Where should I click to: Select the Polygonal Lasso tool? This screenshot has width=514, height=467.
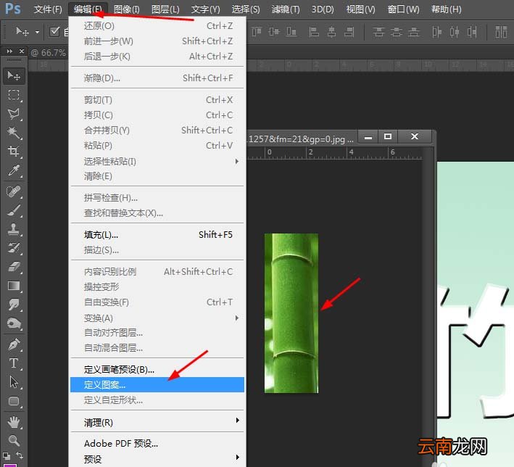14,114
